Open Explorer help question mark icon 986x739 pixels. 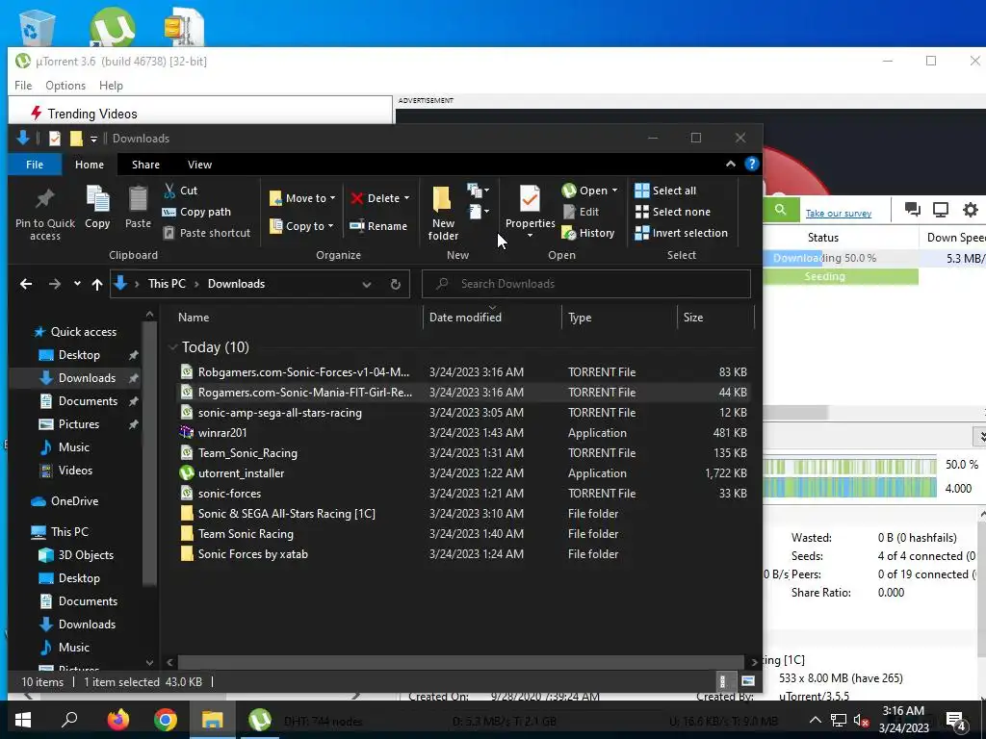click(751, 164)
